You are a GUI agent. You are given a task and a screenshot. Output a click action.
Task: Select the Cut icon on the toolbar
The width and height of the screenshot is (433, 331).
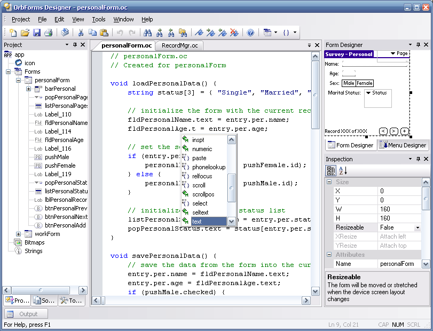tap(82, 33)
